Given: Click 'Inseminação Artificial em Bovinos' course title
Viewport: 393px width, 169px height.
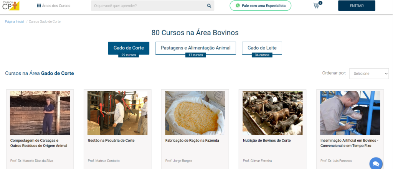Looking at the screenshot, I should (349, 143).
